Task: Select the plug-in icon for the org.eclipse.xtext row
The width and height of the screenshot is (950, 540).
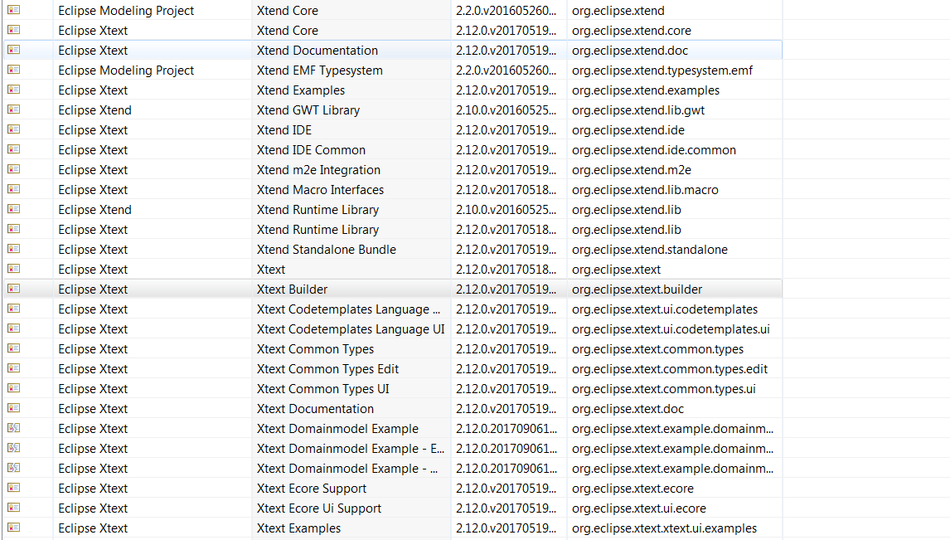Action: click(13, 269)
